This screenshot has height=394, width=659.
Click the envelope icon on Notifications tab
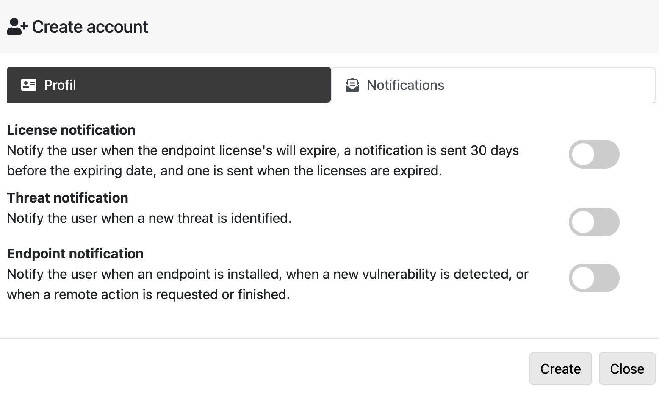pyautogui.click(x=352, y=85)
